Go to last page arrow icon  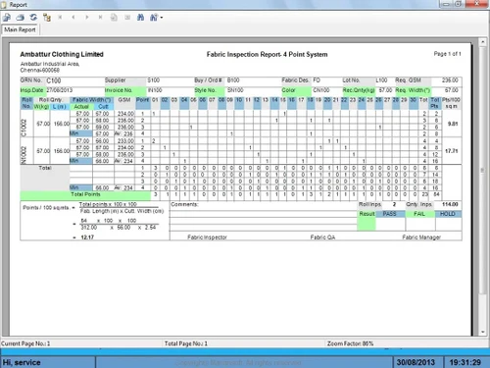[100, 18]
